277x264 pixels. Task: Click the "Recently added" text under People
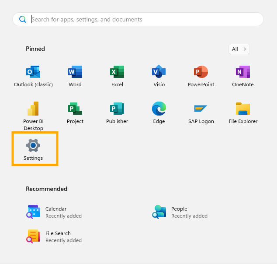click(x=189, y=216)
